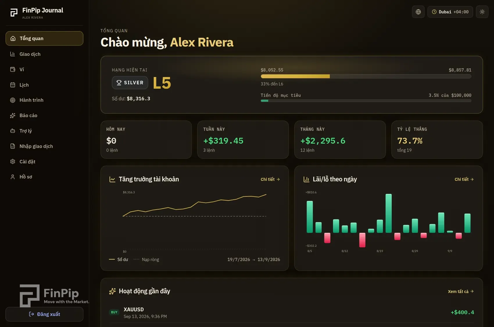Image resolution: width=494 pixels, height=327 pixels.
Task: Click the Đăng xuất logout button
Action: [x=44, y=314]
